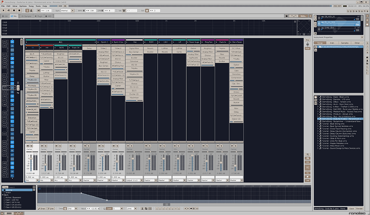
Task: Click the Oct computer keyboard octave icon
Action: pos(147,11)
